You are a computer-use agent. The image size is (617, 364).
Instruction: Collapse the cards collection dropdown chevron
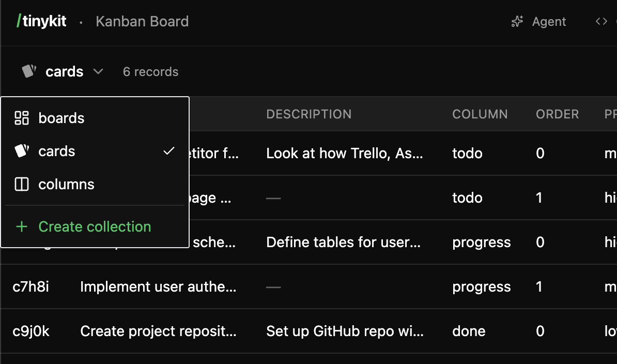coord(98,71)
